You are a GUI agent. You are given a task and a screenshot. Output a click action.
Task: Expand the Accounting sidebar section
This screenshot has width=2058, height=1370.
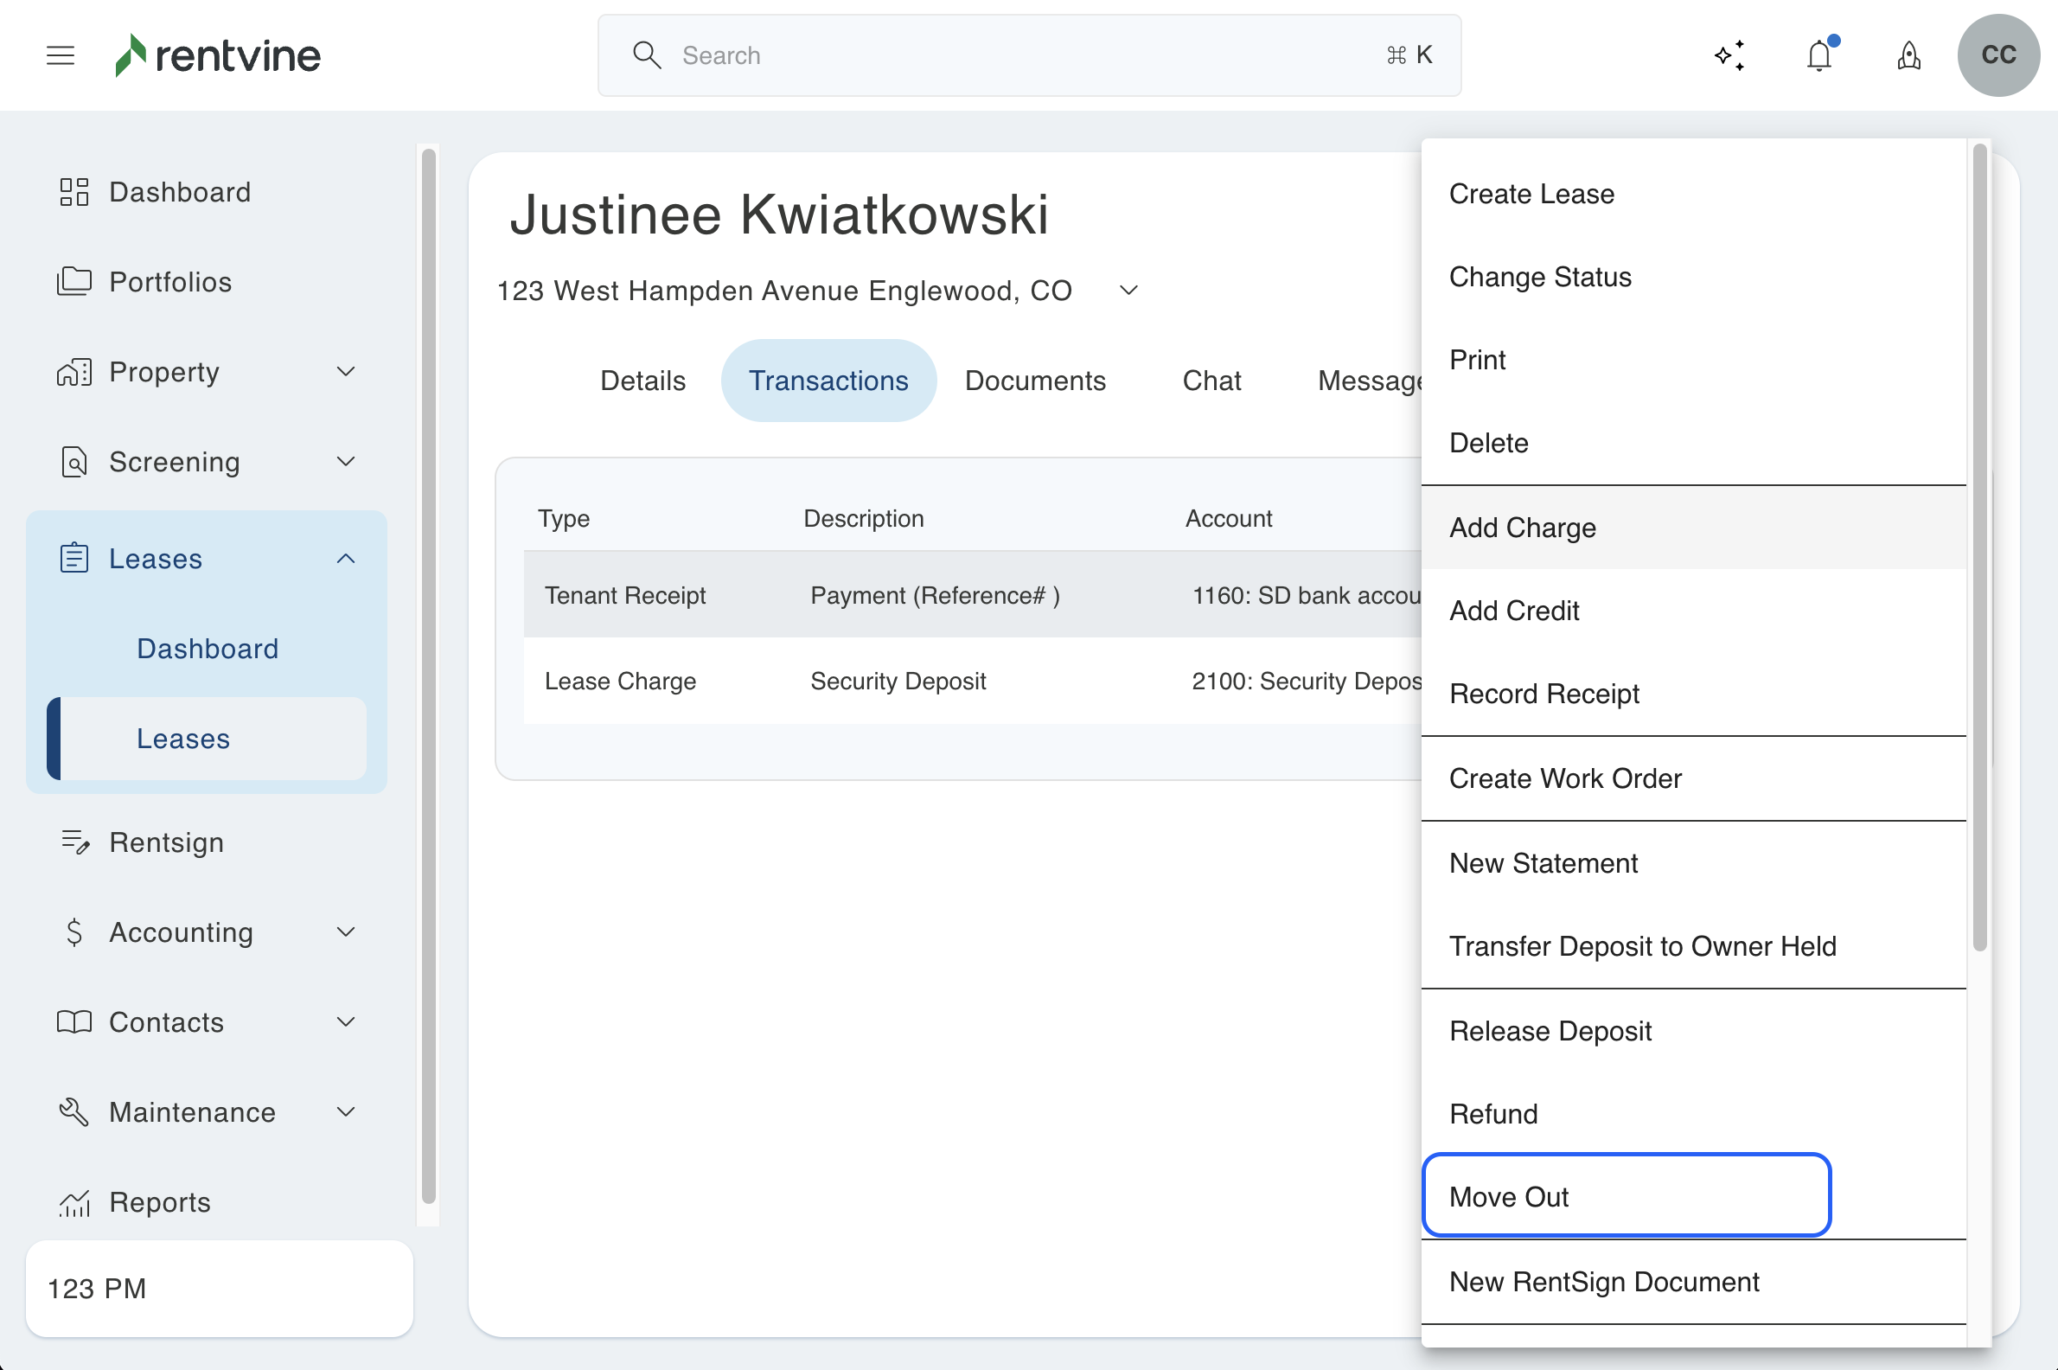pos(346,931)
